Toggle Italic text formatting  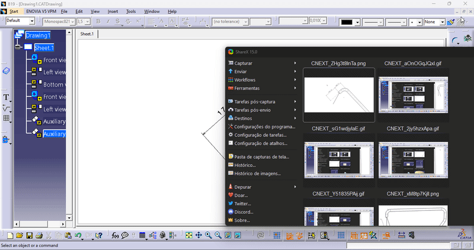[108, 21]
